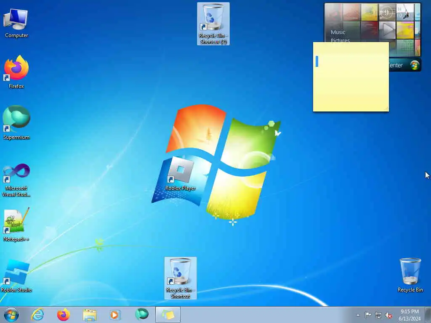431x323 pixels.
Task: Select the Microsoft Visual Studio shortcut
Action: pyautogui.click(x=16, y=180)
